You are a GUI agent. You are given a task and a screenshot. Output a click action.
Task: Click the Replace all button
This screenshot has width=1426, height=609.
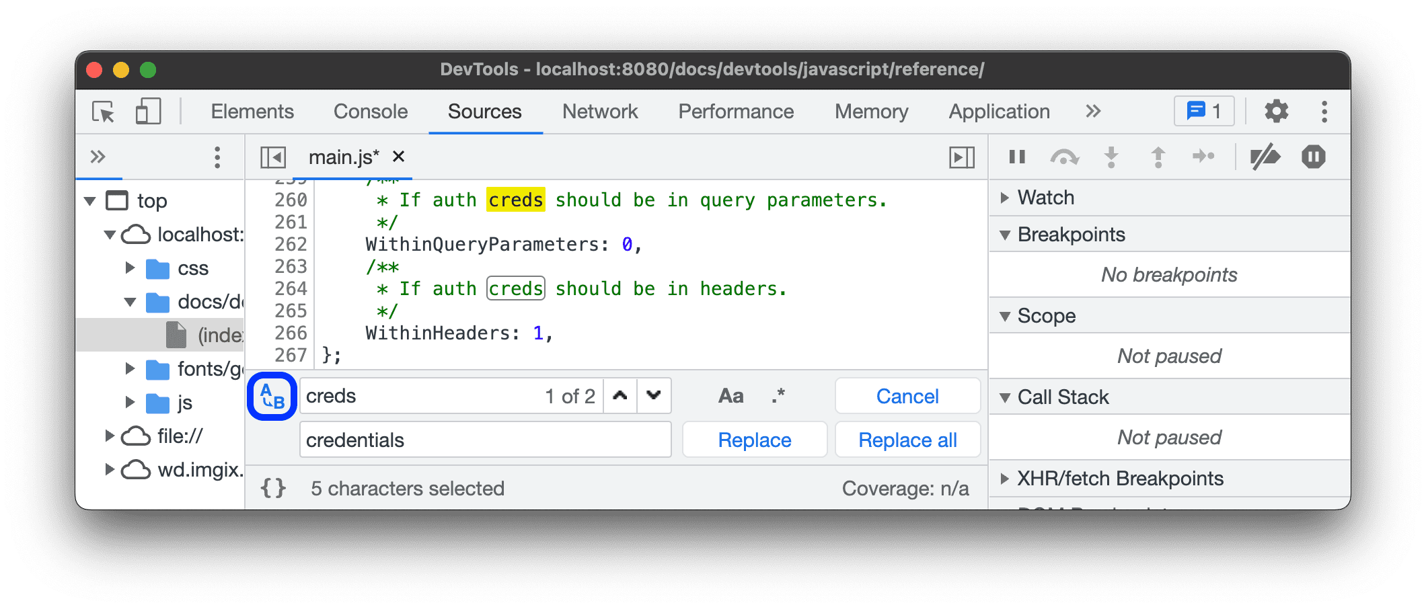tap(907, 440)
